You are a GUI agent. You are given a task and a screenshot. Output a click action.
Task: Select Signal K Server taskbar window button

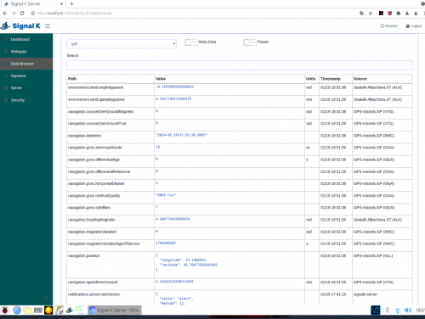115,311
